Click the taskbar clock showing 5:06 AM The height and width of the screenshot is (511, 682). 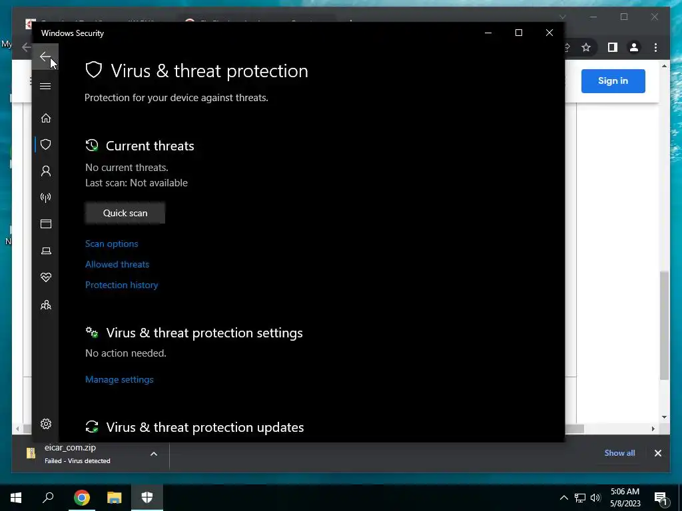pos(625,498)
